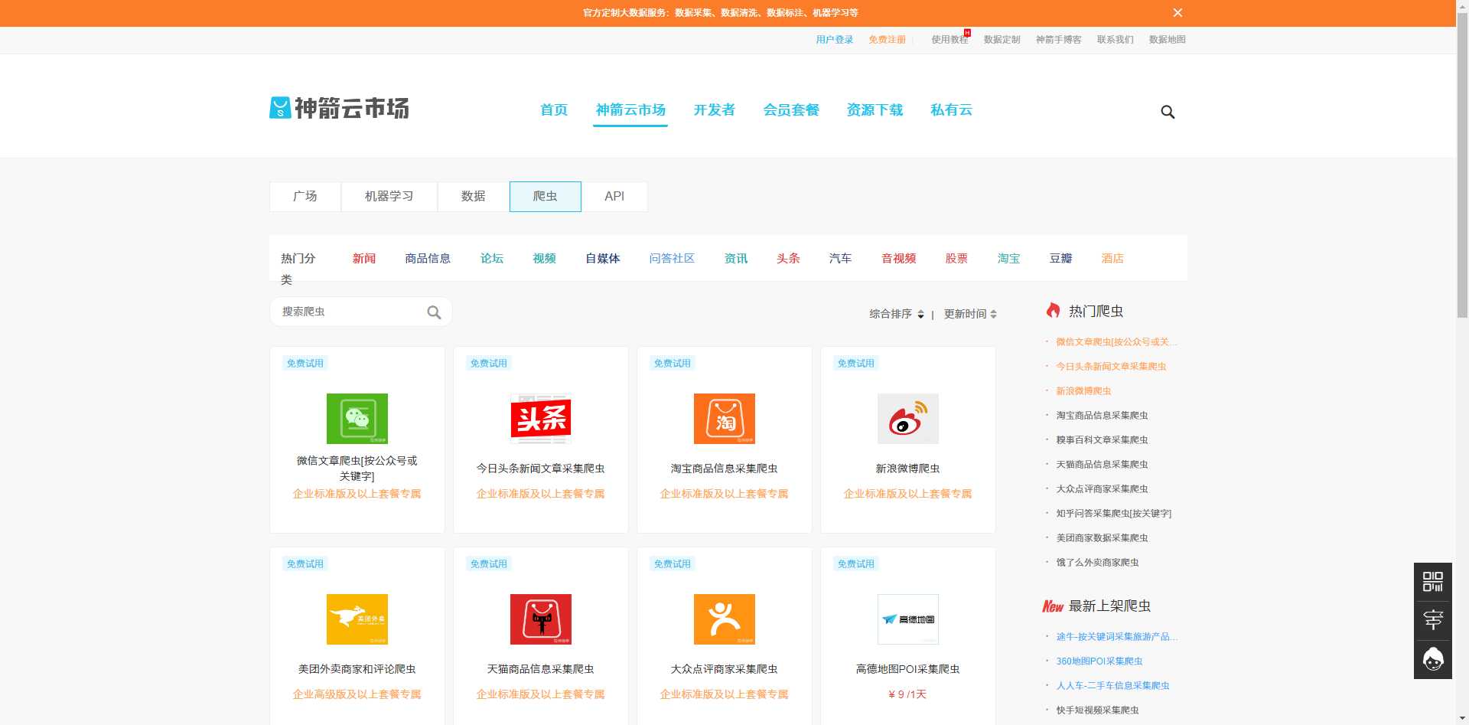Open the 大众点评商家采集爬虫 icon
Viewport: 1469px width, 725px height.
pyautogui.click(x=725, y=619)
